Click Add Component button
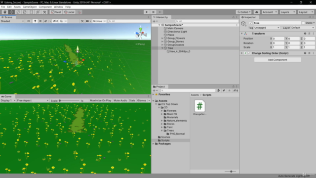This screenshot has height=178, width=316. [277, 60]
